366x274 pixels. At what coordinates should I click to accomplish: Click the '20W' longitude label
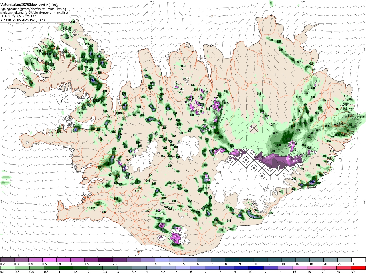pyautogui.click(x=152, y=1)
